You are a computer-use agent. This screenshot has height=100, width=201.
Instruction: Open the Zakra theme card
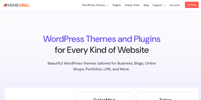click(x=165, y=96)
